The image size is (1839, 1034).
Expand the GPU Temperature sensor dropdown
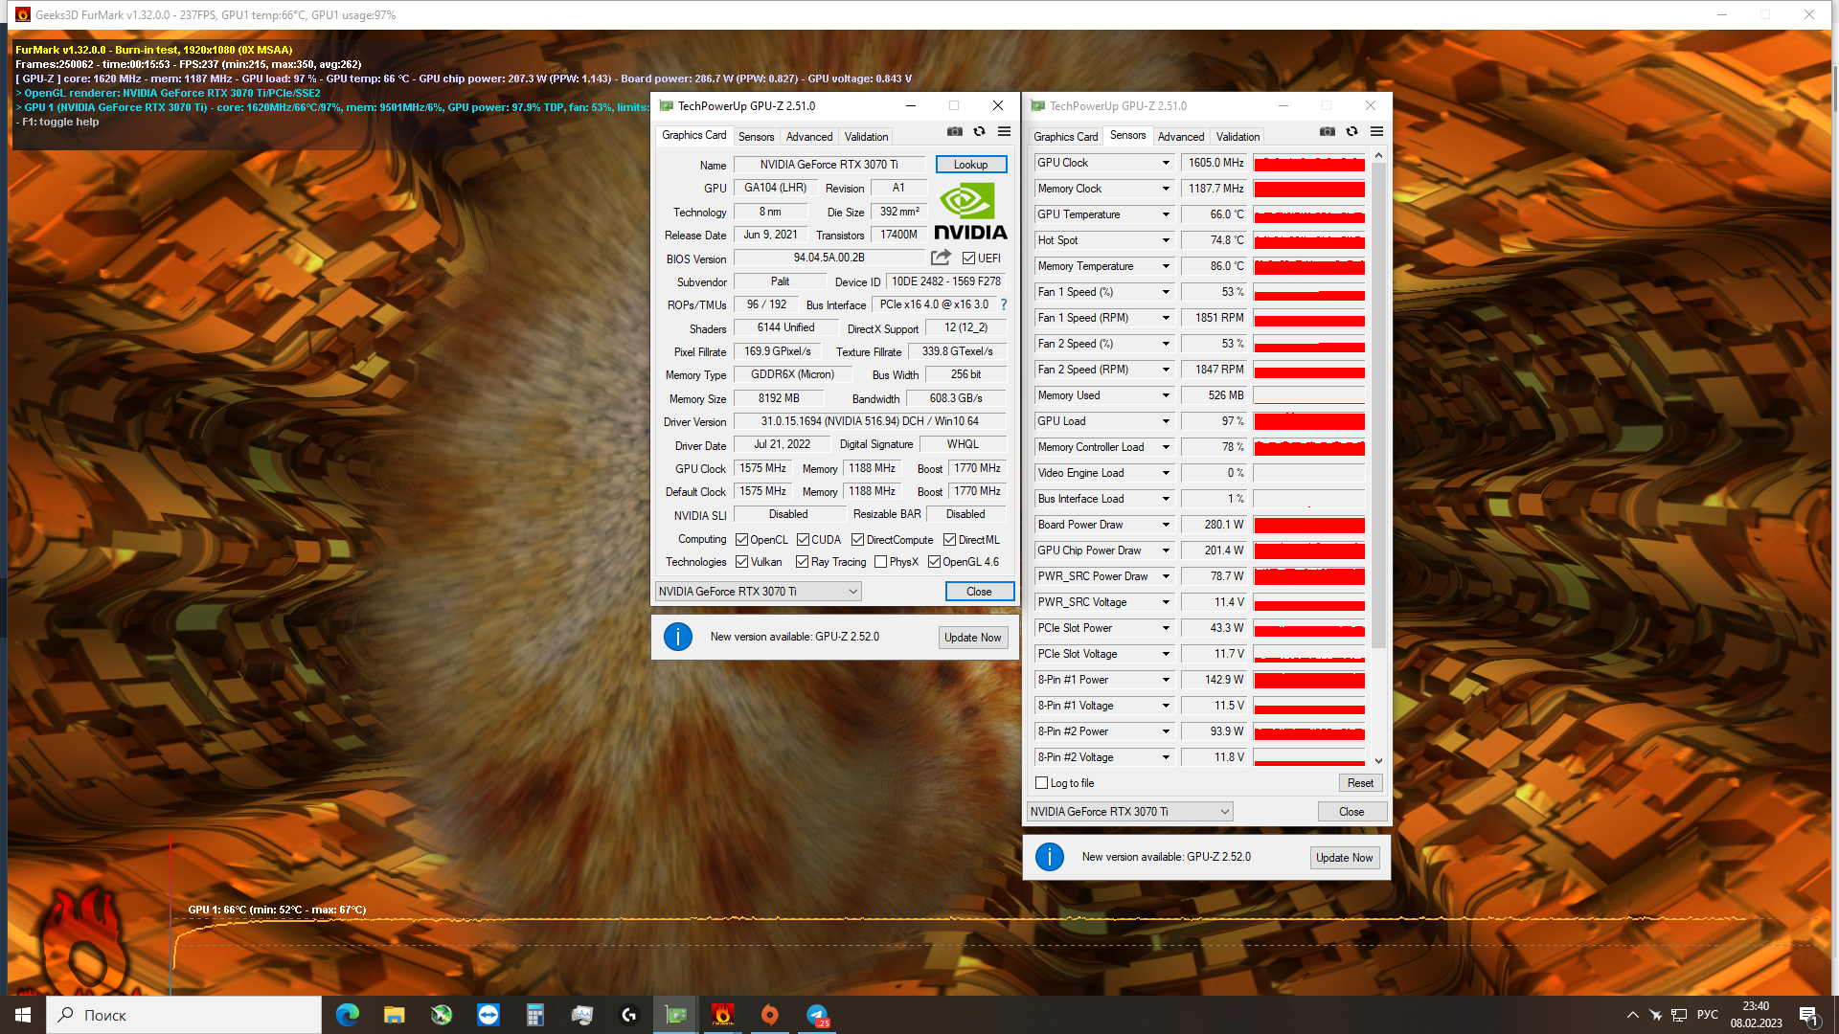pos(1166,214)
